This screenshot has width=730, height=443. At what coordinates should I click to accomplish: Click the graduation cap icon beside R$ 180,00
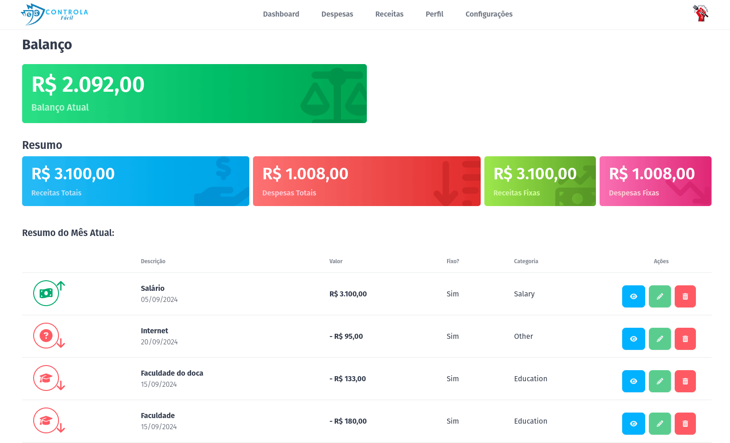46,420
